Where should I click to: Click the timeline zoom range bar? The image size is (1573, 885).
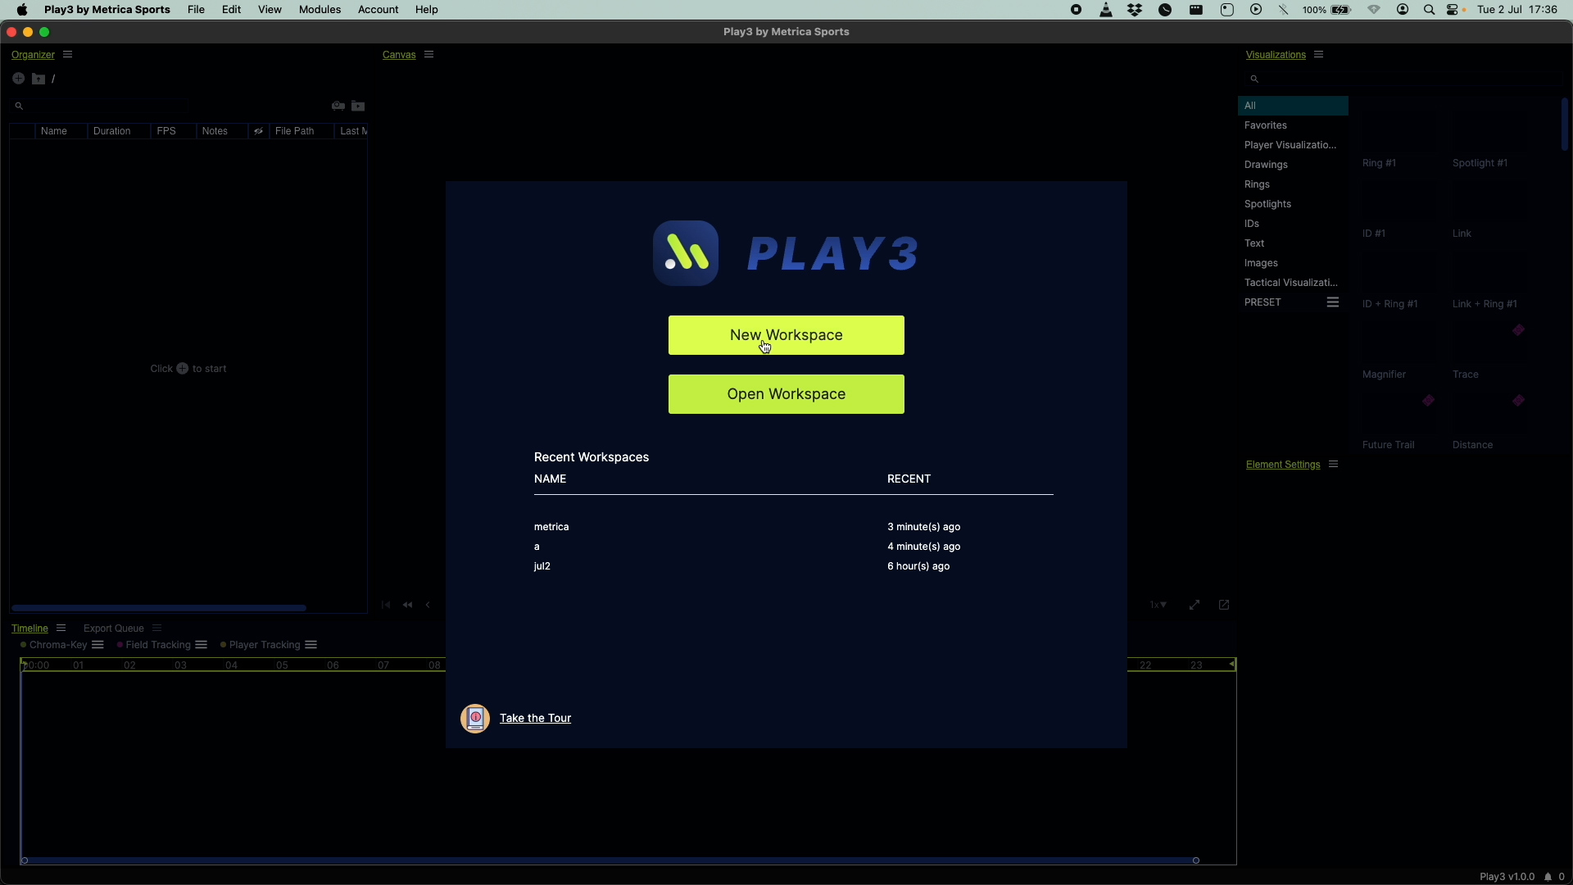[x=610, y=860]
